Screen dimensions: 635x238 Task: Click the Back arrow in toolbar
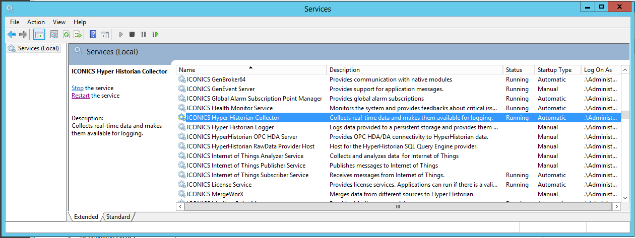click(x=11, y=35)
